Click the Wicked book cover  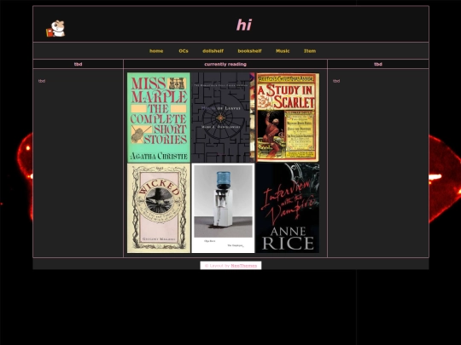pos(159,208)
